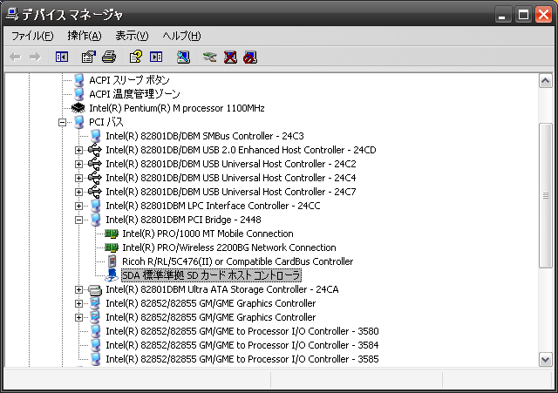Collapse the PCI バス tree node

pyautogui.click(x=63, y=122)
